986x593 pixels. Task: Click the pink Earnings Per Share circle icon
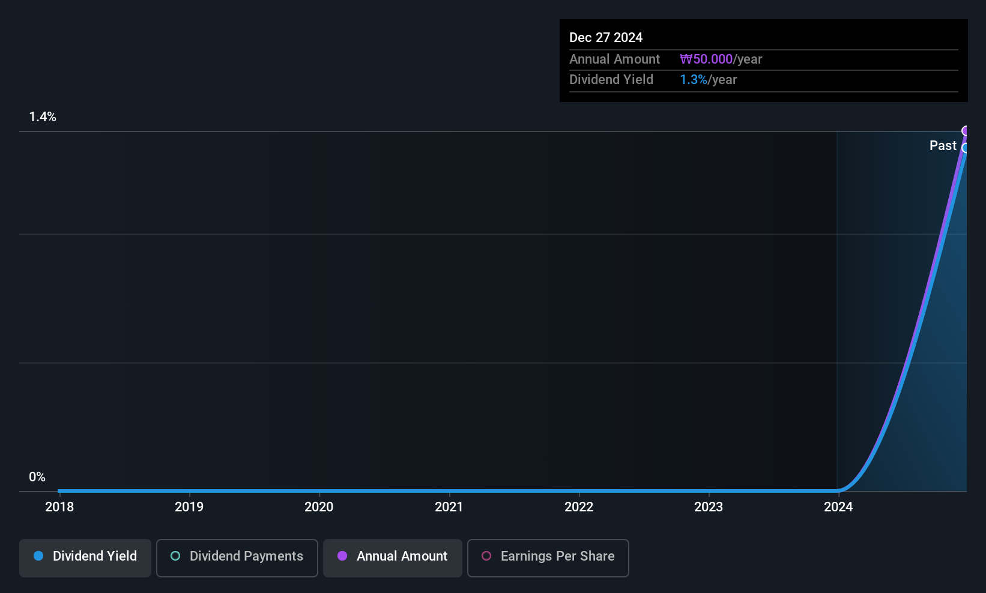(x=487, y=557)
